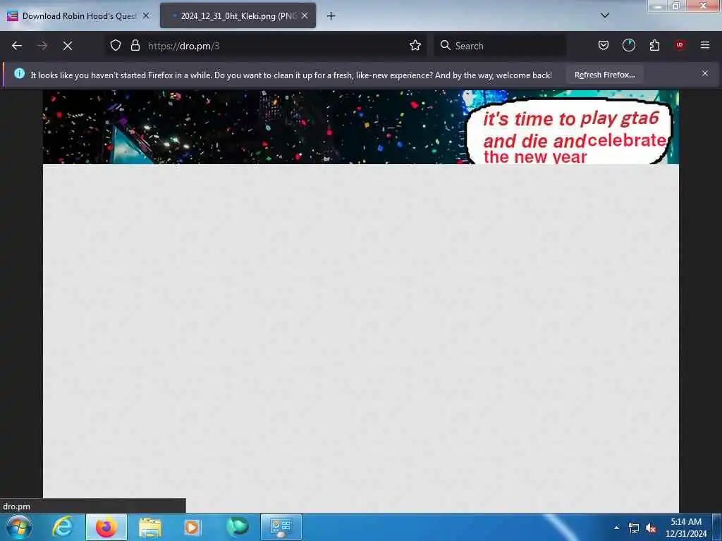Open tracking protection shield icon
722x541 pixels.
point(116,46)
